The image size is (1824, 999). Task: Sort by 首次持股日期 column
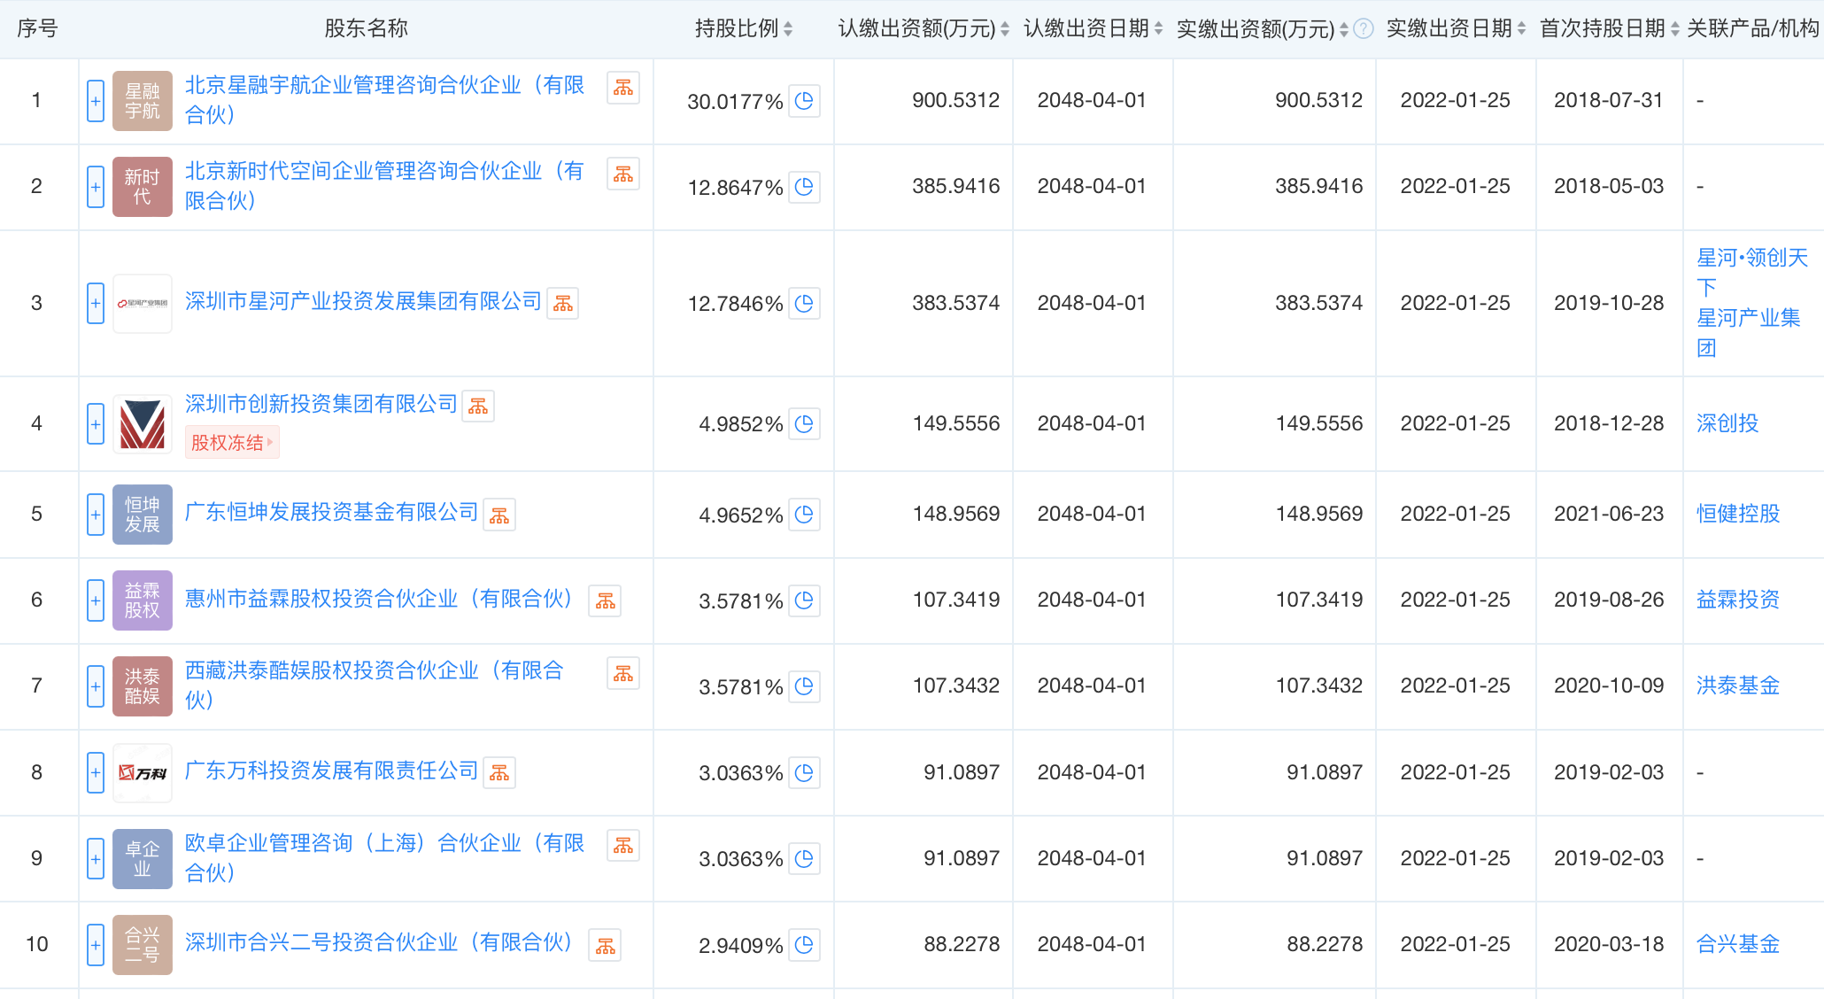pyautogui.click(x=1674, y=29)
